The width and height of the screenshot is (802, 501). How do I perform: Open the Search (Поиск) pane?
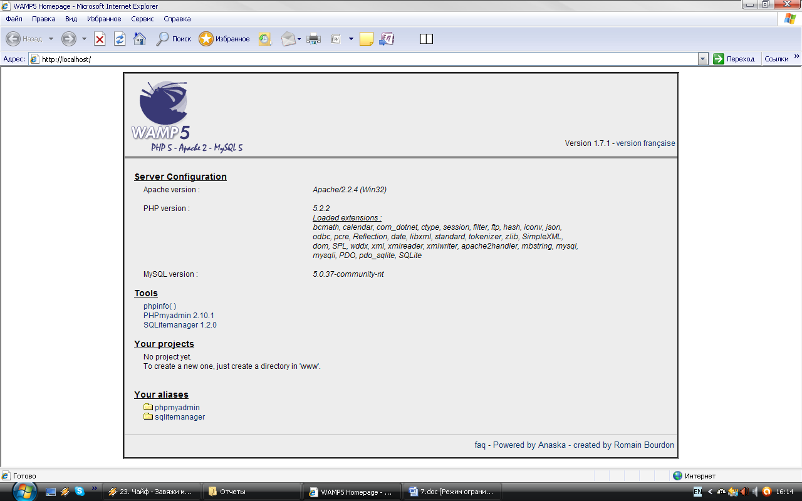point(174,39)
